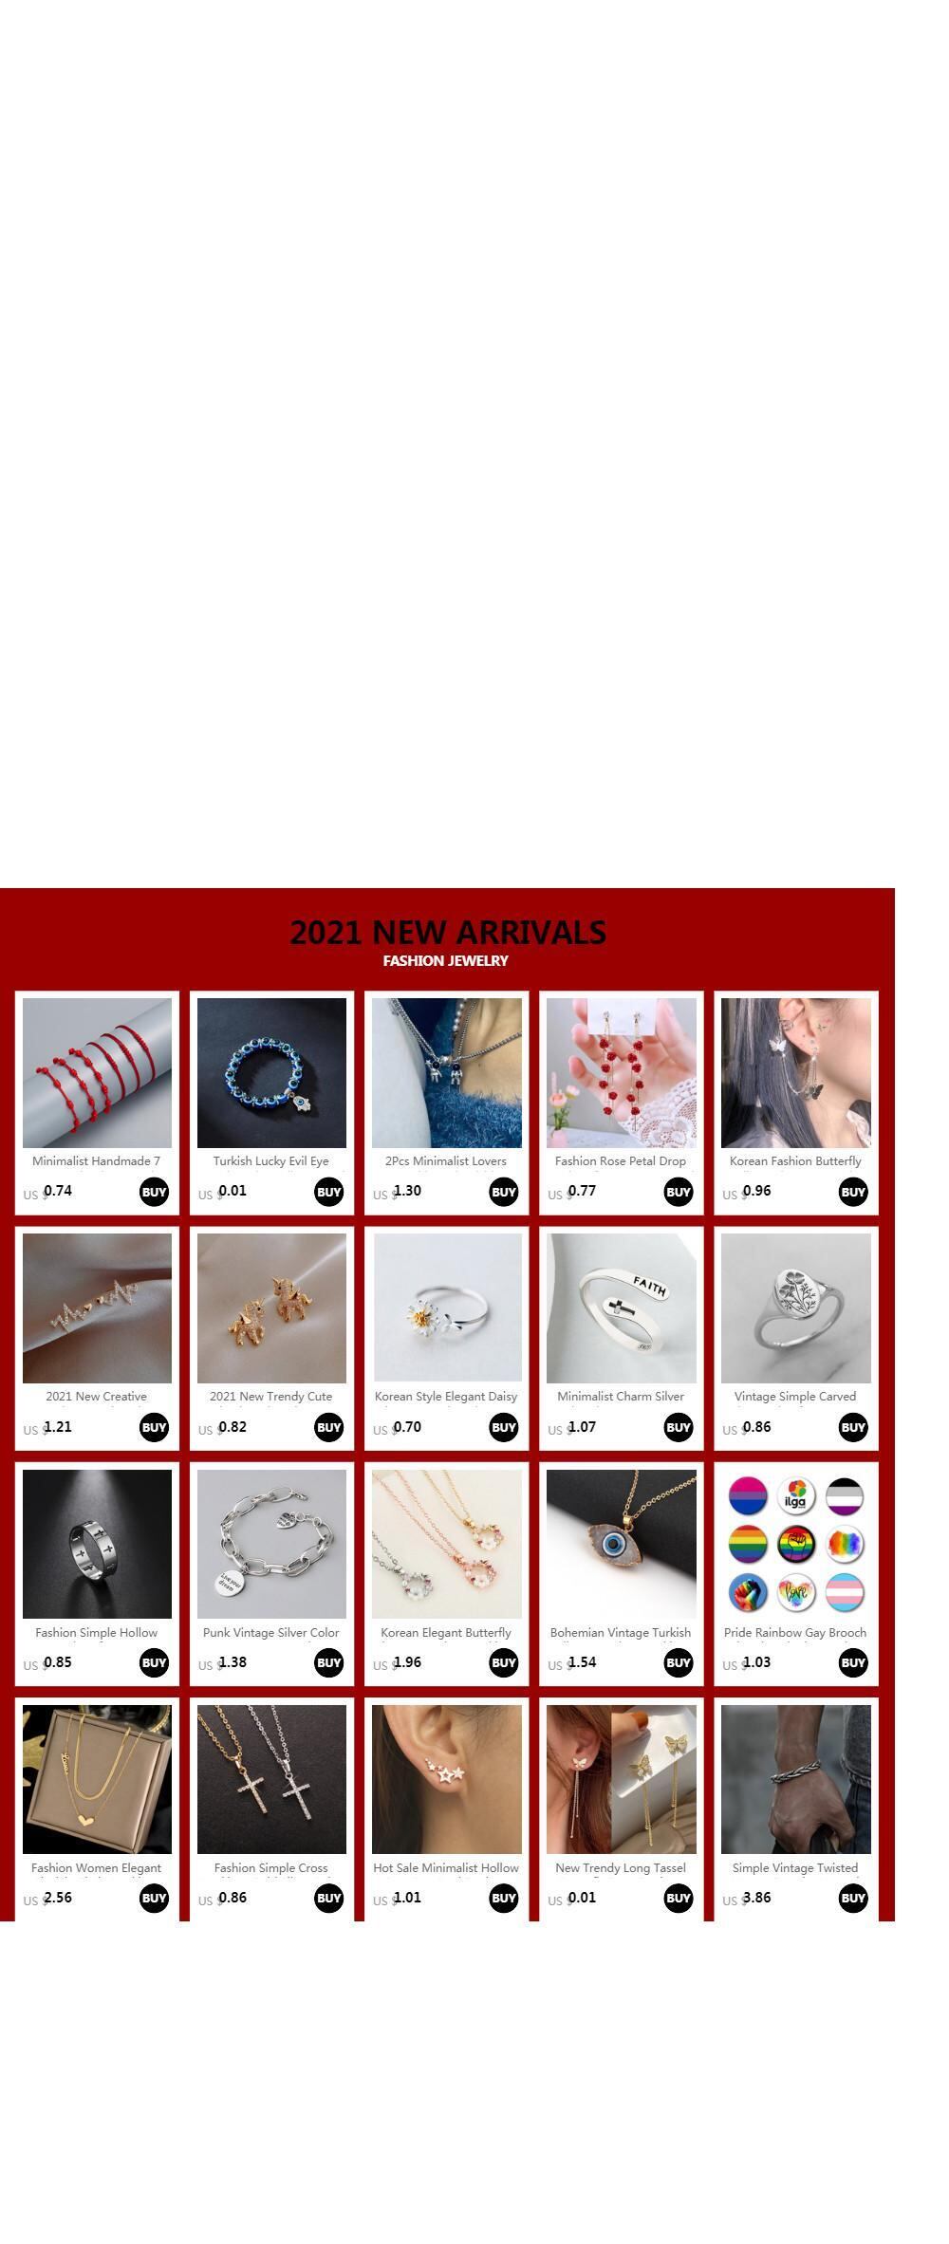View the gold unicorn earrings photo
The height and width of the screenshot is (2244, 949).
[271, 1308]
